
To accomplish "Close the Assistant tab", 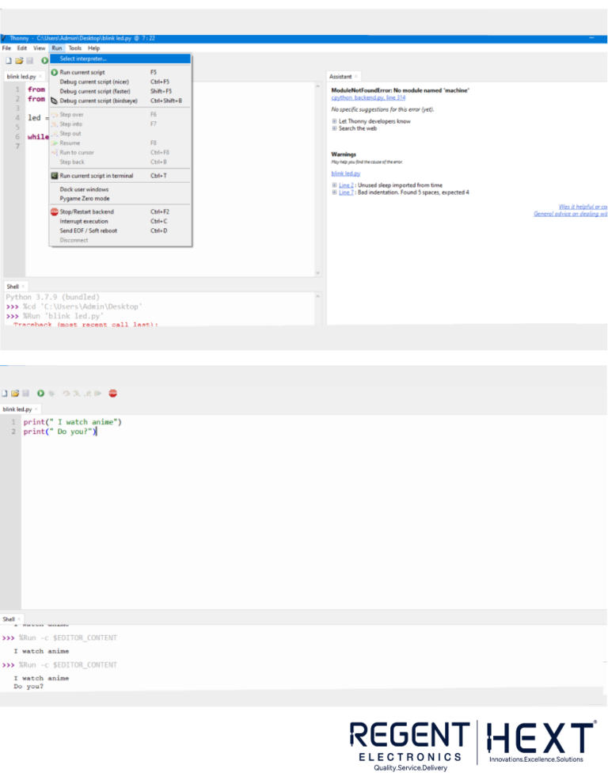I will pyautogui.click(x=356, y=77).
